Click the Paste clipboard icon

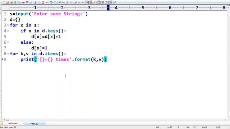pos(43,3)
